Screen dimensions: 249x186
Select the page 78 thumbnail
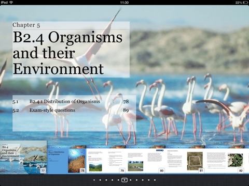66,160
